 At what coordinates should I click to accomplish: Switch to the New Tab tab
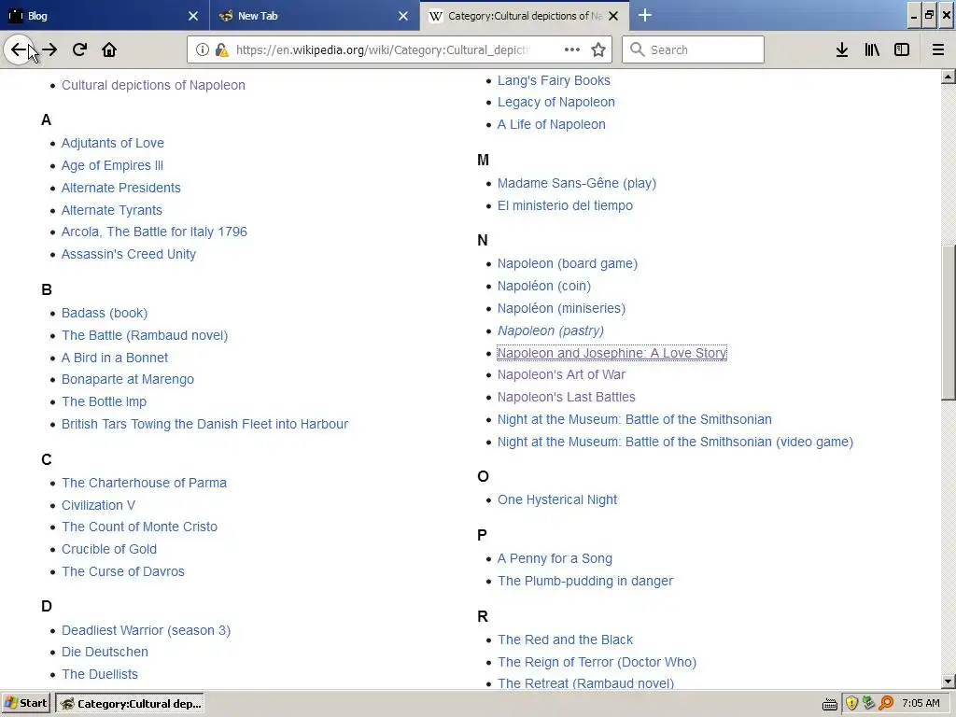[x=315, y=15]
